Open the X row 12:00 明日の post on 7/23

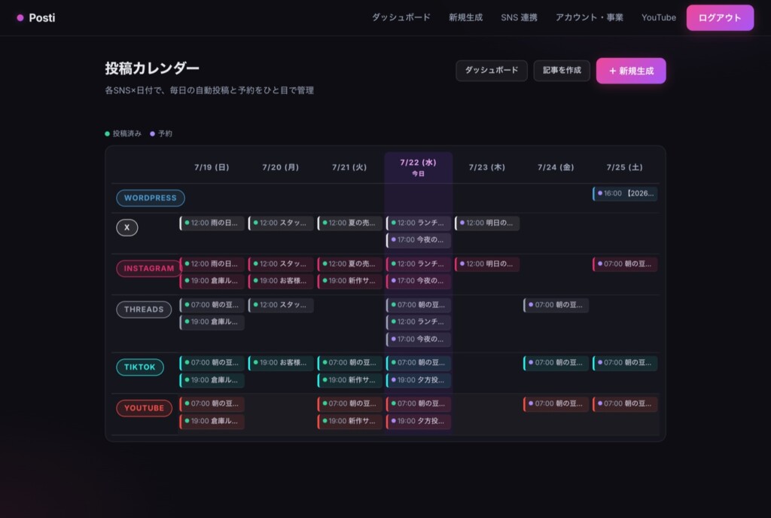487,223
